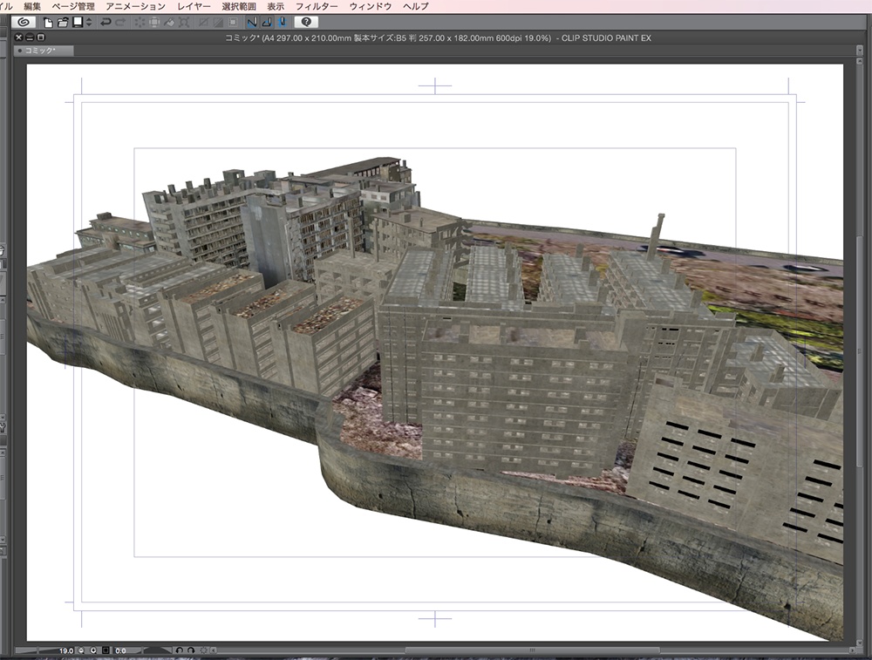This screenshot has height=660, width=872.
Task: Click the Undo arrow icon
Action: 106,22
